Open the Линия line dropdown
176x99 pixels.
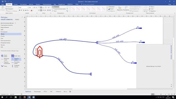point(111,9)
